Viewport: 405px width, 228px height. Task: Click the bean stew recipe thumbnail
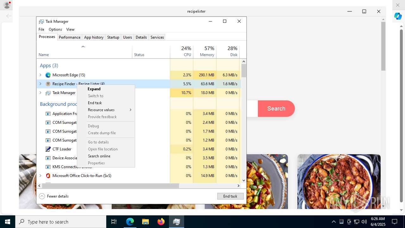click(339, 181)
